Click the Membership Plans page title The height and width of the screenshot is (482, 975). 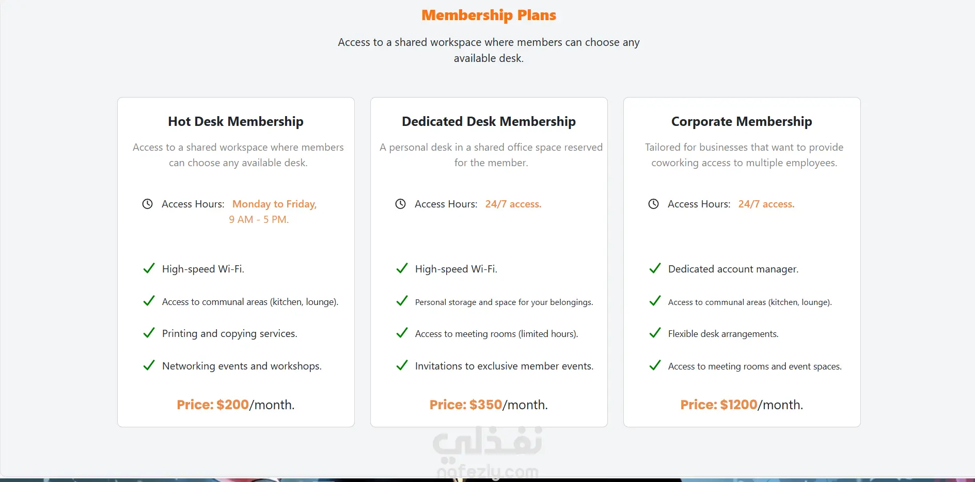pyautogui.click(x=489, y=15)
